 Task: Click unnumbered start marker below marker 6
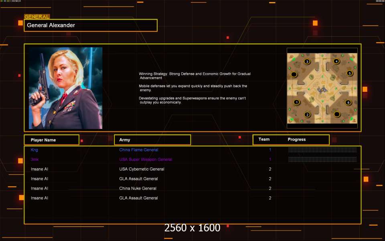337,114
